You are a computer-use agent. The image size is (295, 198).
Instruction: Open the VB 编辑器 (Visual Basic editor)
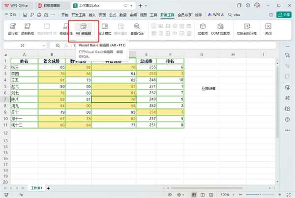pos(83,29)
